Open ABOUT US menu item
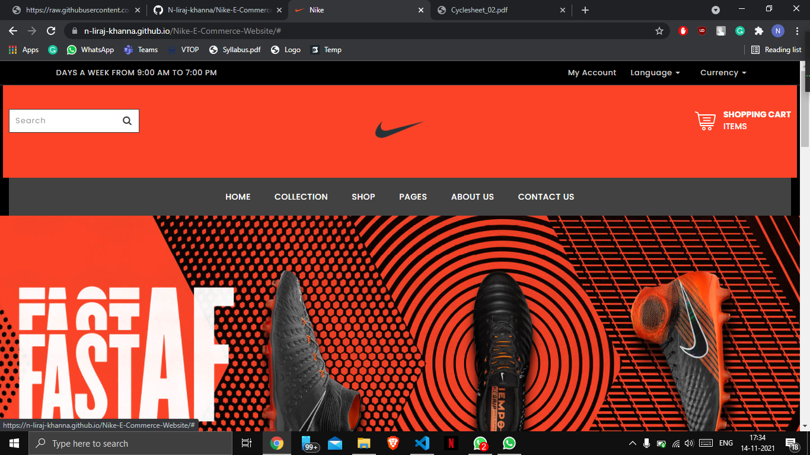Screen dimensions: 810x455 [x=472, y=197]
